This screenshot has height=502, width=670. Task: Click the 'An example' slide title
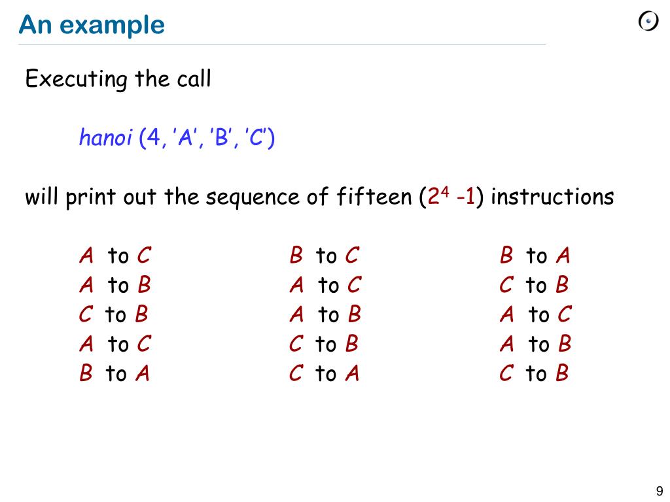(x=92, y=25)
